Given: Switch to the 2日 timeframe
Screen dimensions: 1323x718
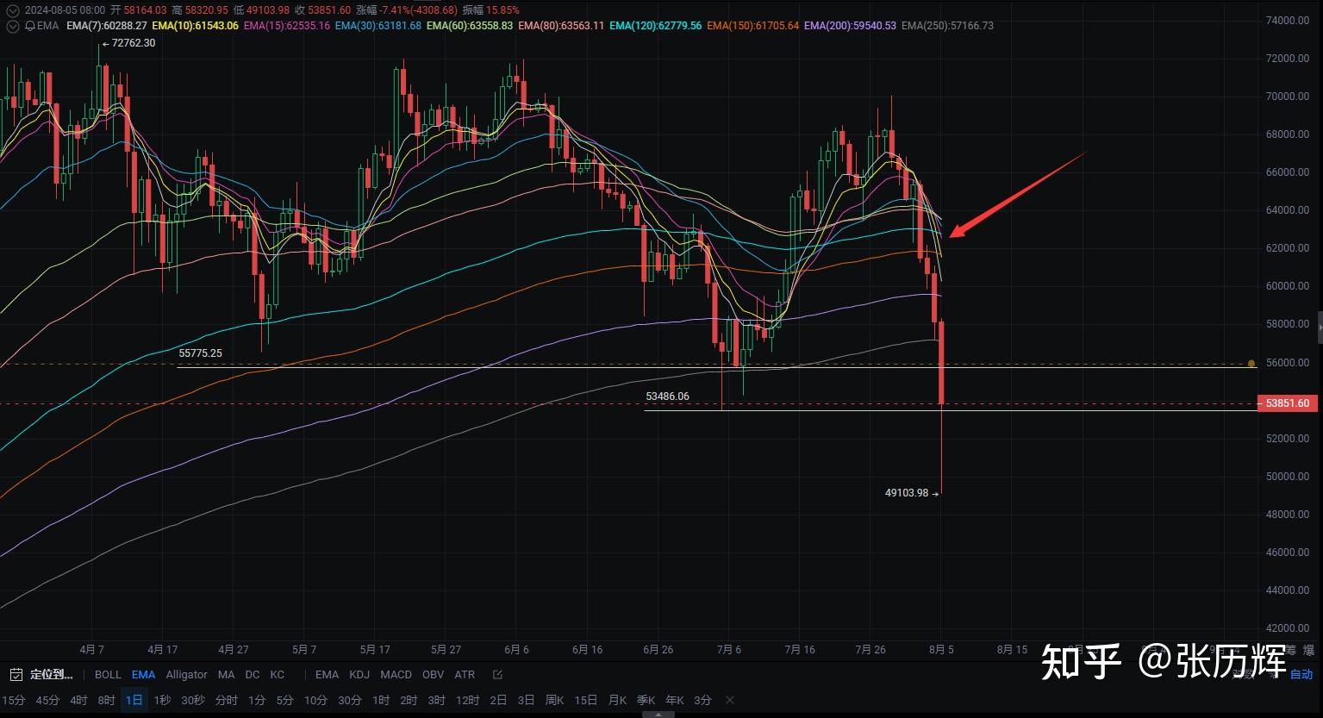Looking at the screenshot, I should click(498, 701).
